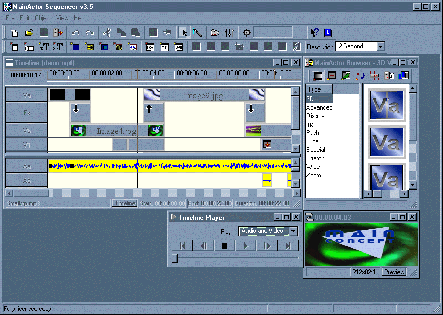
Task: Select the Image4.jpg clip on track Vb
Action: (x=117, y=131)
